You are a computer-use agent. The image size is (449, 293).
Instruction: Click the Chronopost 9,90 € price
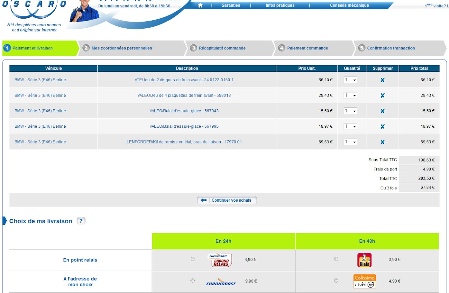251,281
